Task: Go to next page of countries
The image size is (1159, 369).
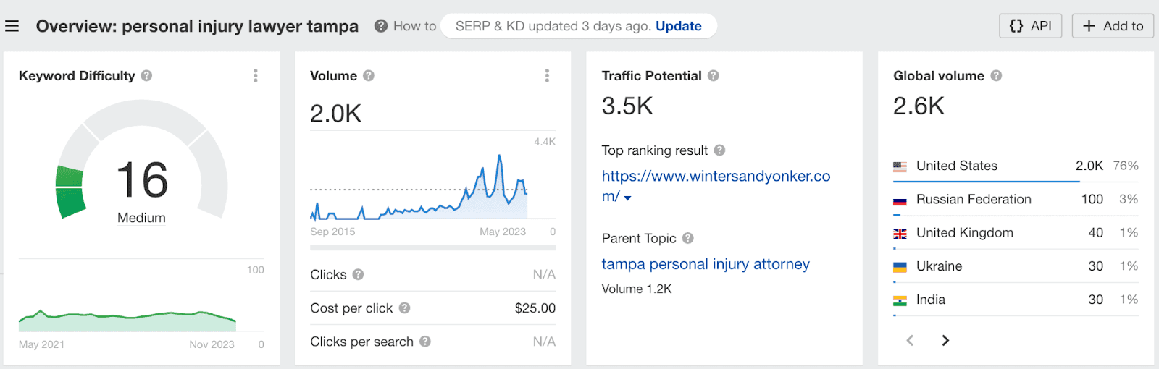Action: (x=945, y=340)
